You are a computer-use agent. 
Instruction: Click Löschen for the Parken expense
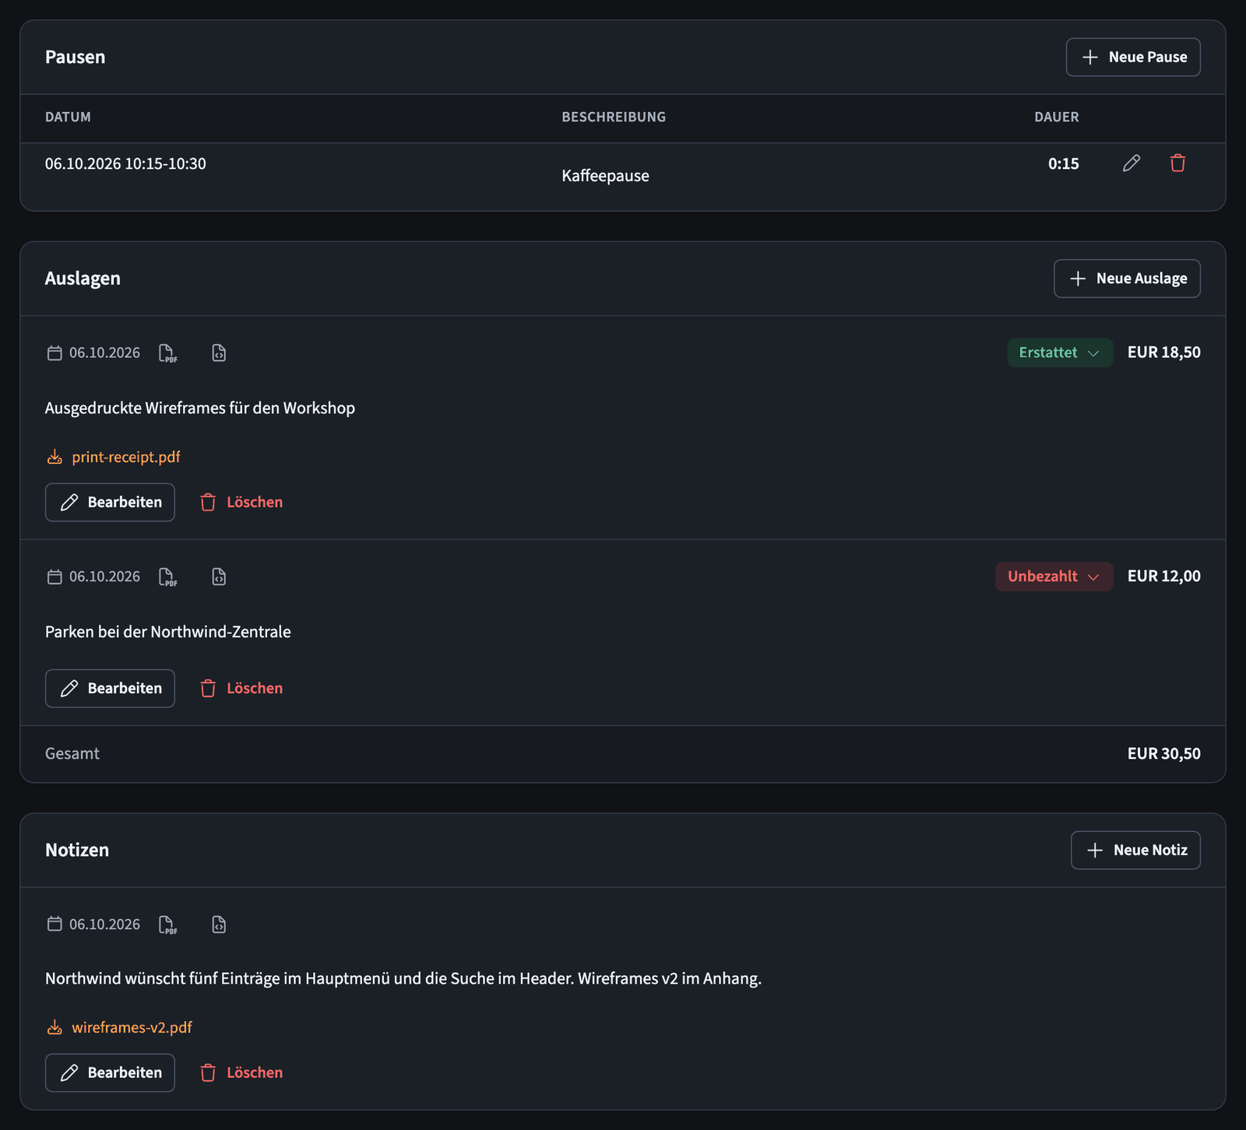coord(241,688)
